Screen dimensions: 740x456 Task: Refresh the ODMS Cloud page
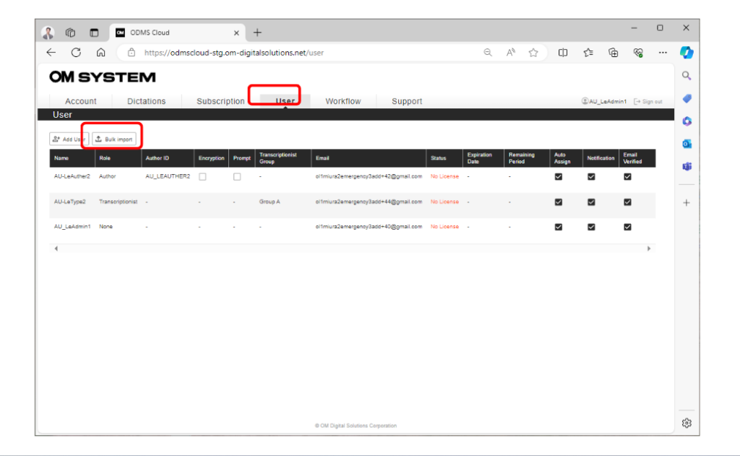(75, 52)
